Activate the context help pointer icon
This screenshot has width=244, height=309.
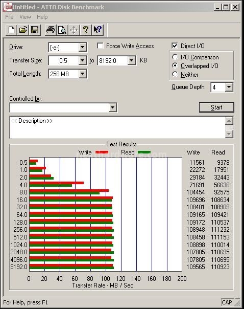point(97,30)
